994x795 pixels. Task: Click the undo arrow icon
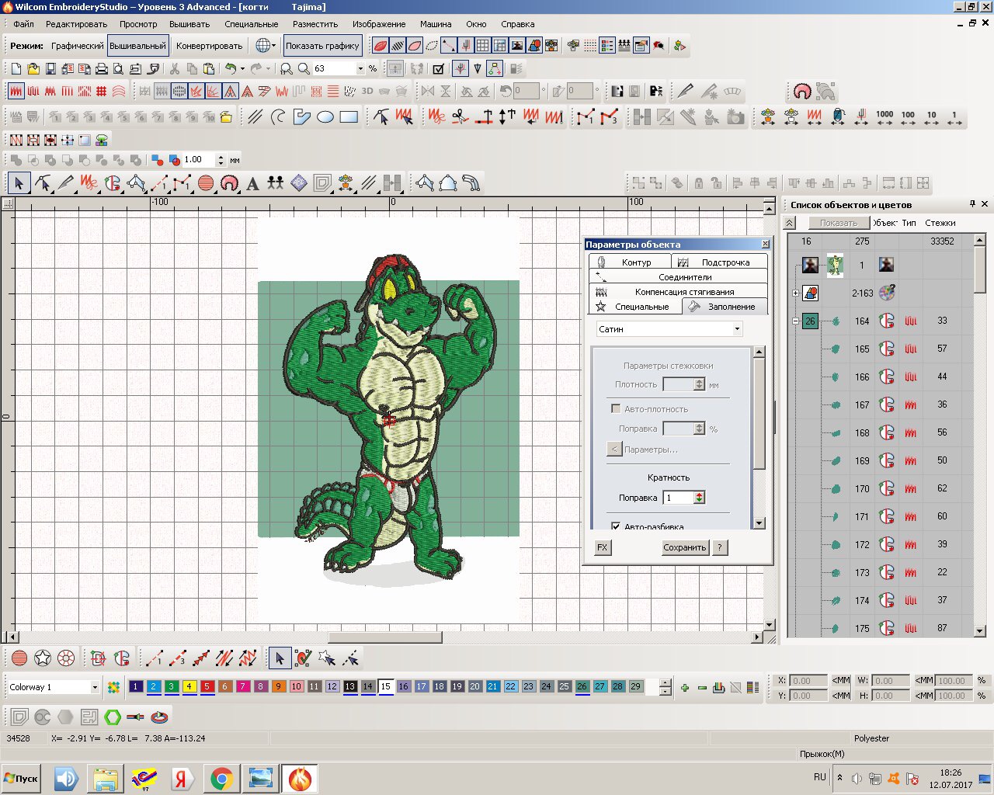pyautogui.click(x=231, y=69)
